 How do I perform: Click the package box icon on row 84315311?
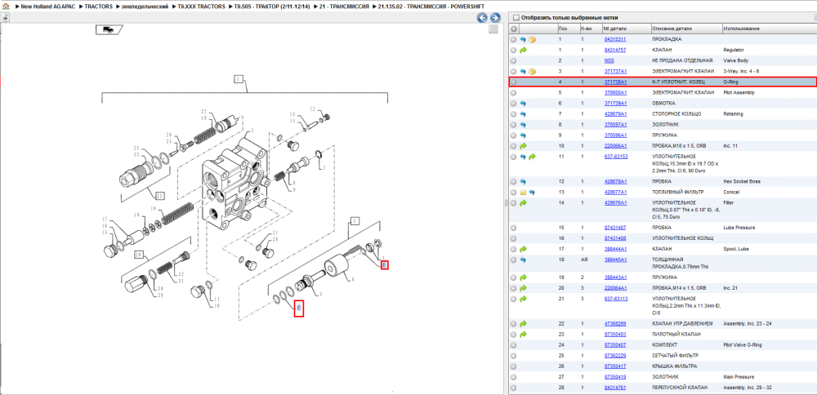[532, 39]
